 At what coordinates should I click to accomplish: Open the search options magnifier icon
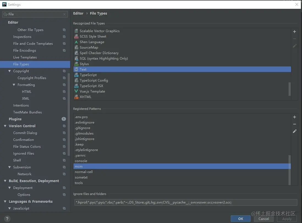point(6,14)
